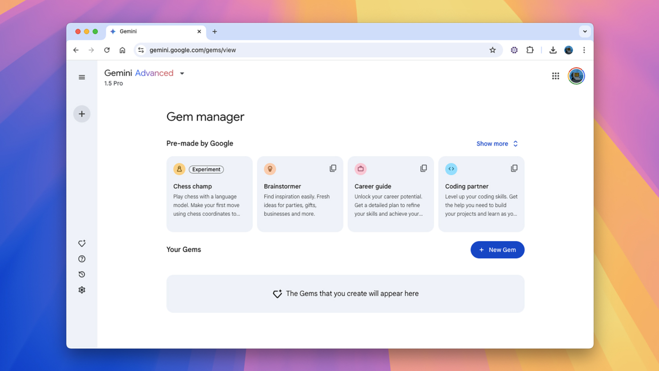Start a new chat with the plus icon
The image size is (659, 371).
coord(81,113)
